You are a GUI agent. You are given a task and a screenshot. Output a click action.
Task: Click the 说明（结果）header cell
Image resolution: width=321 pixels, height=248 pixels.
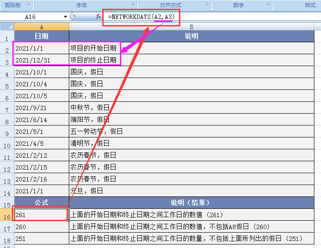point(191,203)
